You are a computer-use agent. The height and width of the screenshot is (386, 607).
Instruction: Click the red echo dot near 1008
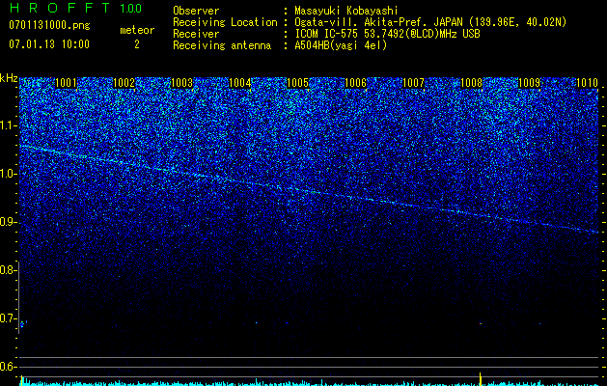click(x=481, y=323)
